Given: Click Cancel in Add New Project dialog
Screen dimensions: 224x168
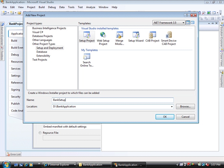Looking at the screenshot, I should point(185,117).
